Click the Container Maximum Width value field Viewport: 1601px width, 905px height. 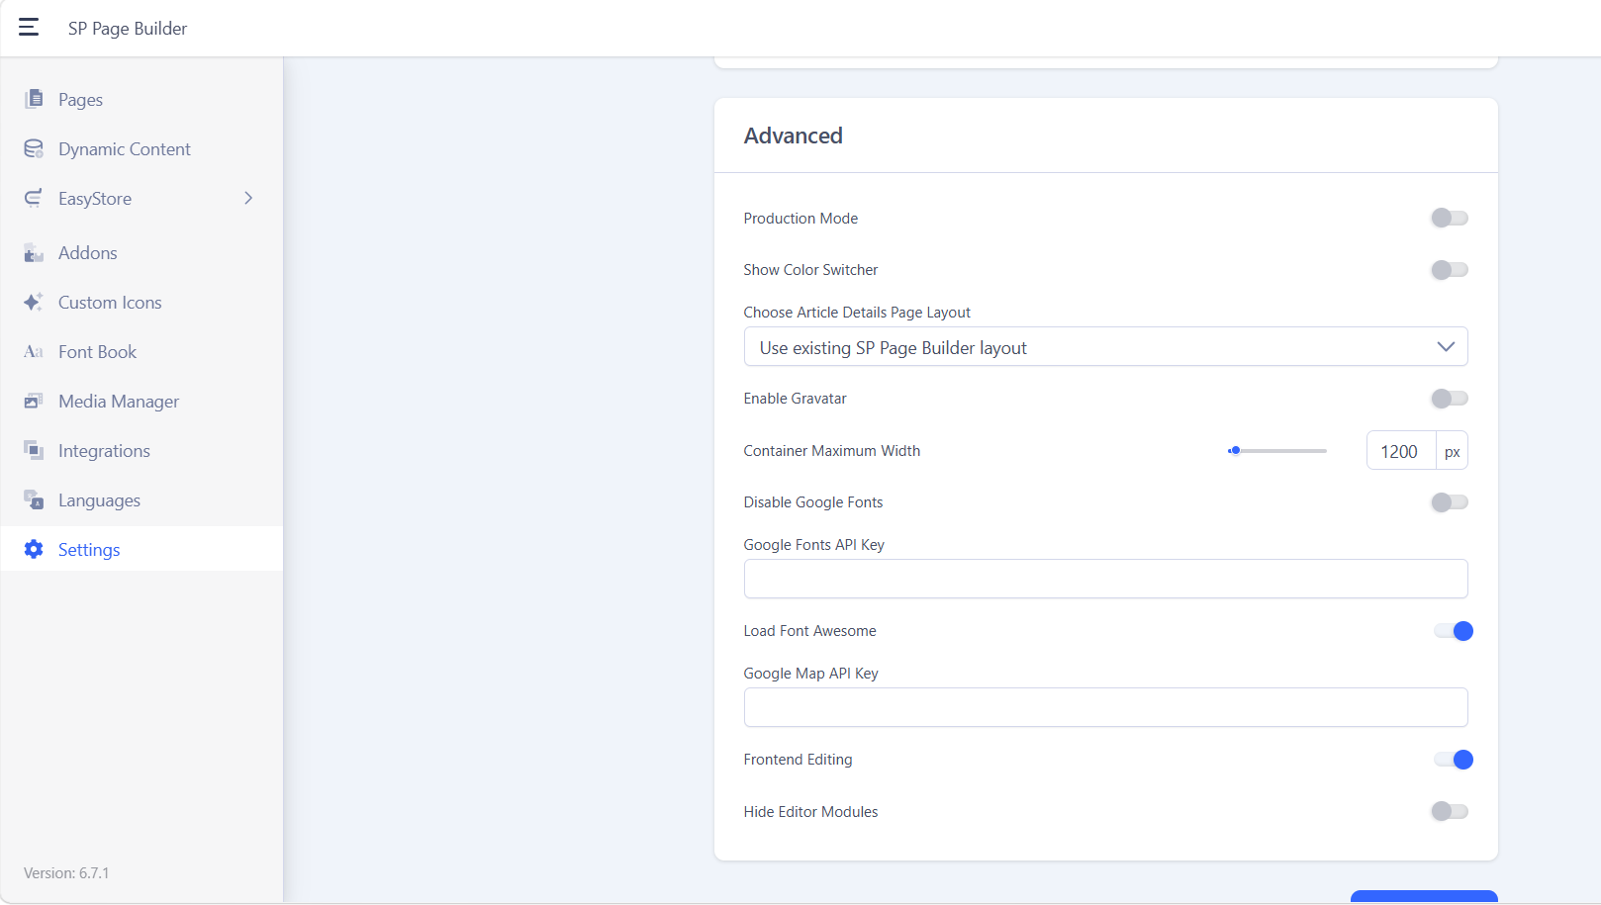[x=1401, y=451]
